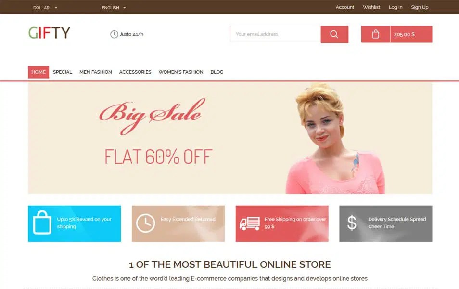Click the clock icon in Easy Extended Returned
This screenshot has width=459, height=289.
[145, 223]
